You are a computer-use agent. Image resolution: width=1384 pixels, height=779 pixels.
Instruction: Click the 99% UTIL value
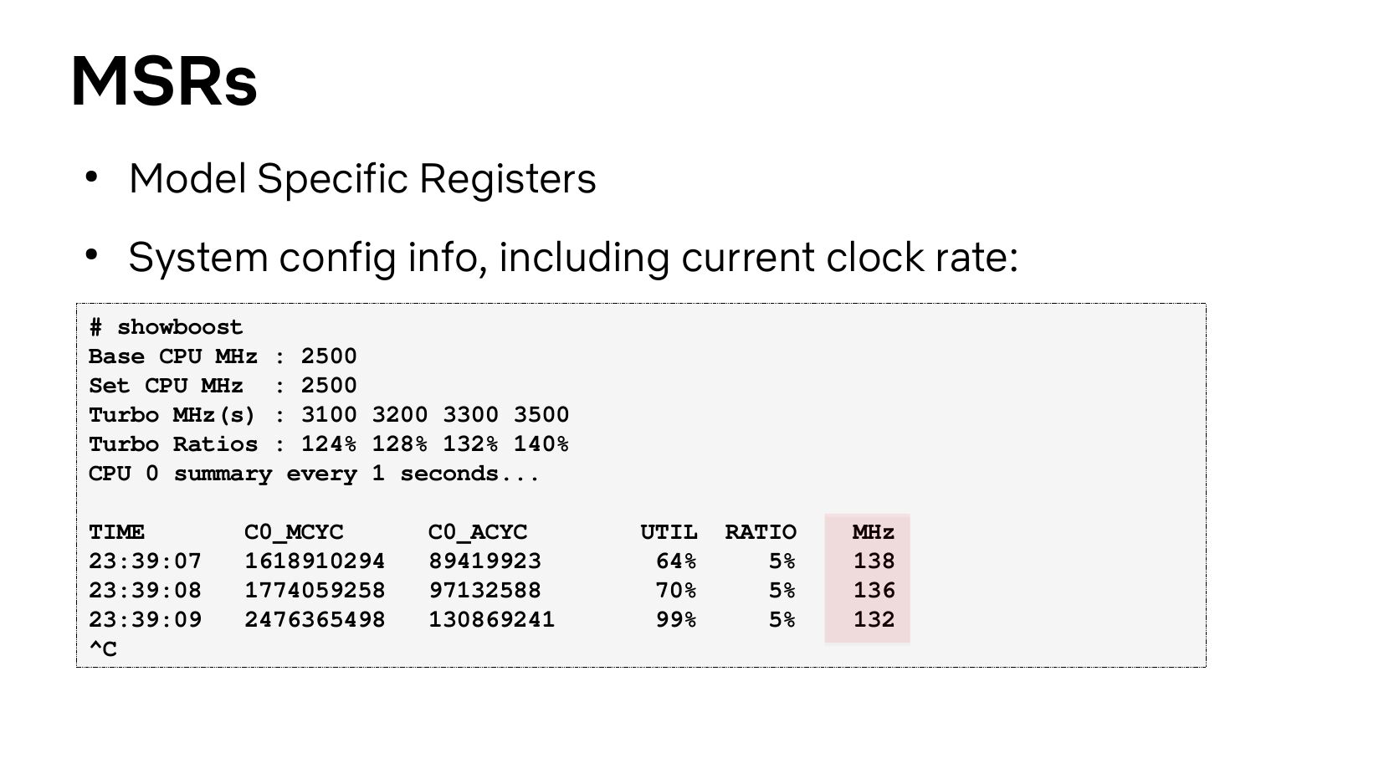tap(675, 620)
